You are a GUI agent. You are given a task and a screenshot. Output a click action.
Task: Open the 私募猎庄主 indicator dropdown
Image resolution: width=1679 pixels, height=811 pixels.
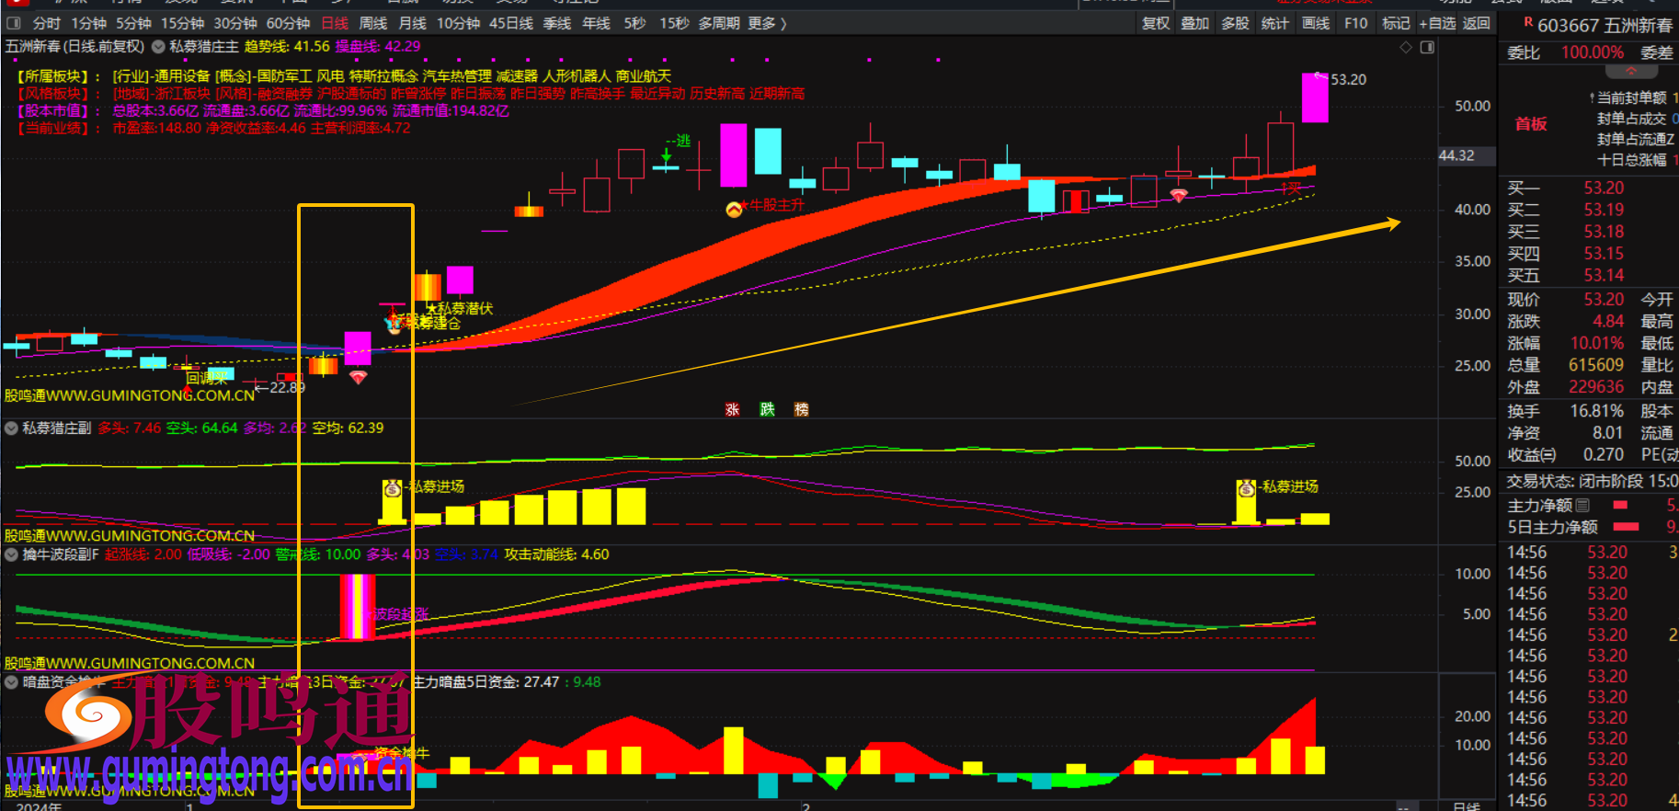coord(159,47)
